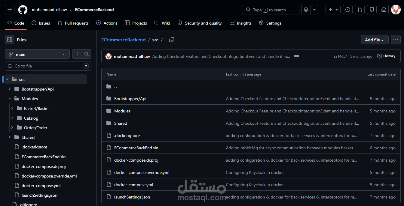Click mohammad-elhaw author name in commit bar

click(x=132, y=56)
